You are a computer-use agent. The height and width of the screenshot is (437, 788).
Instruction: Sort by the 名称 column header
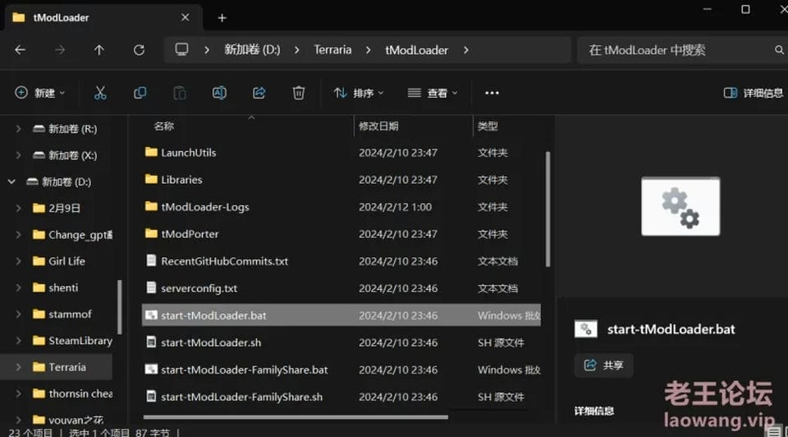point(164,126)
